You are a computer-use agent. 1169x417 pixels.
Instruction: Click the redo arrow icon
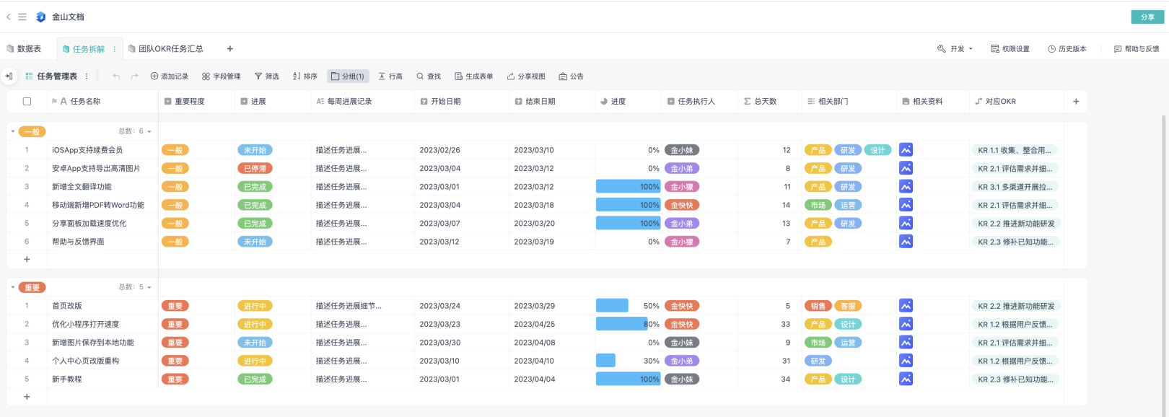(134, 76)
